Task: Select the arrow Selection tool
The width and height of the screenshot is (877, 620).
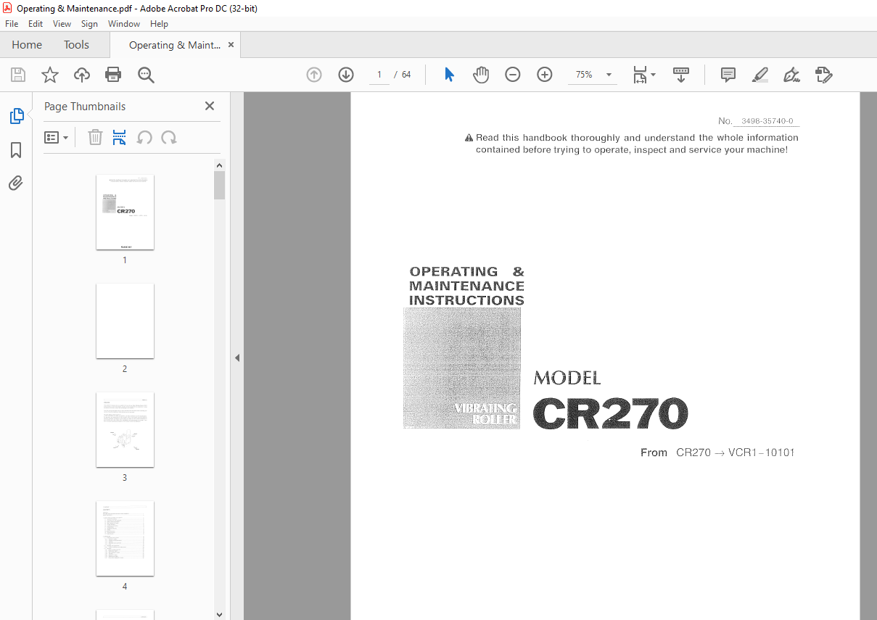Action: (x=449, y=75)
